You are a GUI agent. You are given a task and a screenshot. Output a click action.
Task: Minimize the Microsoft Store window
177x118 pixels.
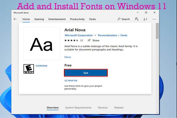click(137, 12)
